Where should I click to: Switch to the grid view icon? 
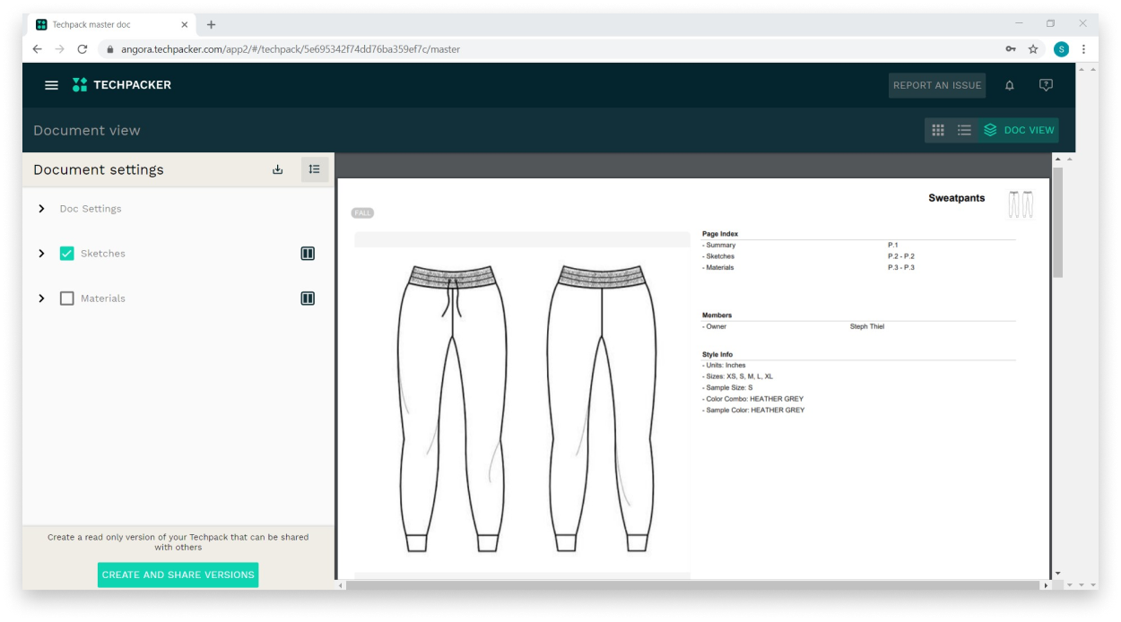(x=938, y=130)
